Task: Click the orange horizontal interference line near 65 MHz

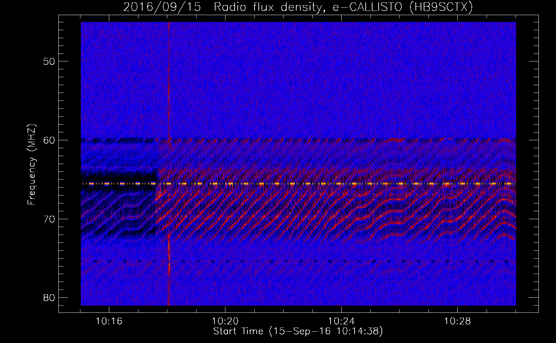Action: (298, 184)
